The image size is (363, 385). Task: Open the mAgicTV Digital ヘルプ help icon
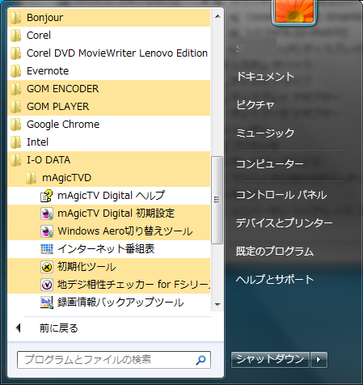click(x=46, y=196)
